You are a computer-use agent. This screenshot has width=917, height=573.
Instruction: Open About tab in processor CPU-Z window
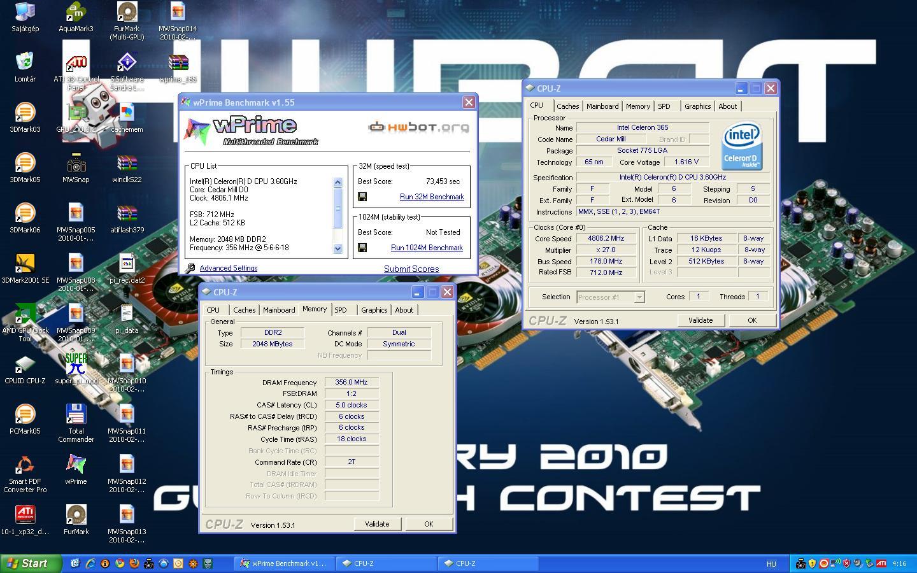click(x=727, y=106)
